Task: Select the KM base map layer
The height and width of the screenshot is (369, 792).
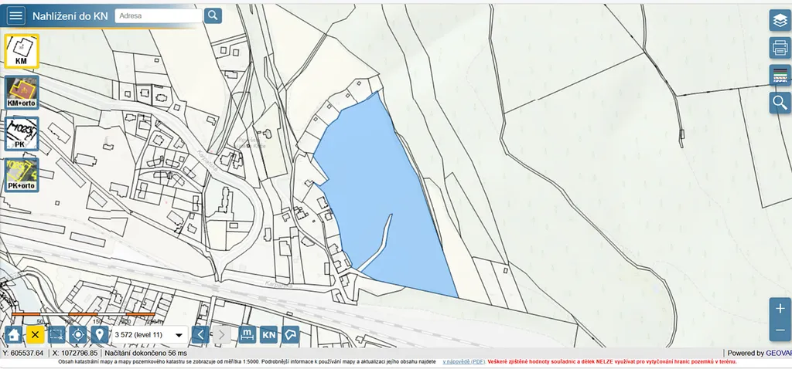Action: [22, 51]
